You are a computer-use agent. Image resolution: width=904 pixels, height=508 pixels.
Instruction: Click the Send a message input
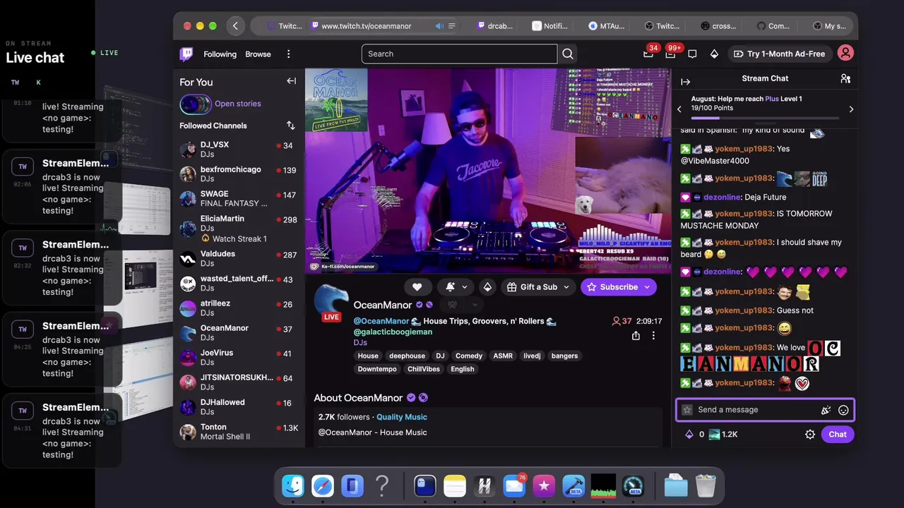(765, 410)
